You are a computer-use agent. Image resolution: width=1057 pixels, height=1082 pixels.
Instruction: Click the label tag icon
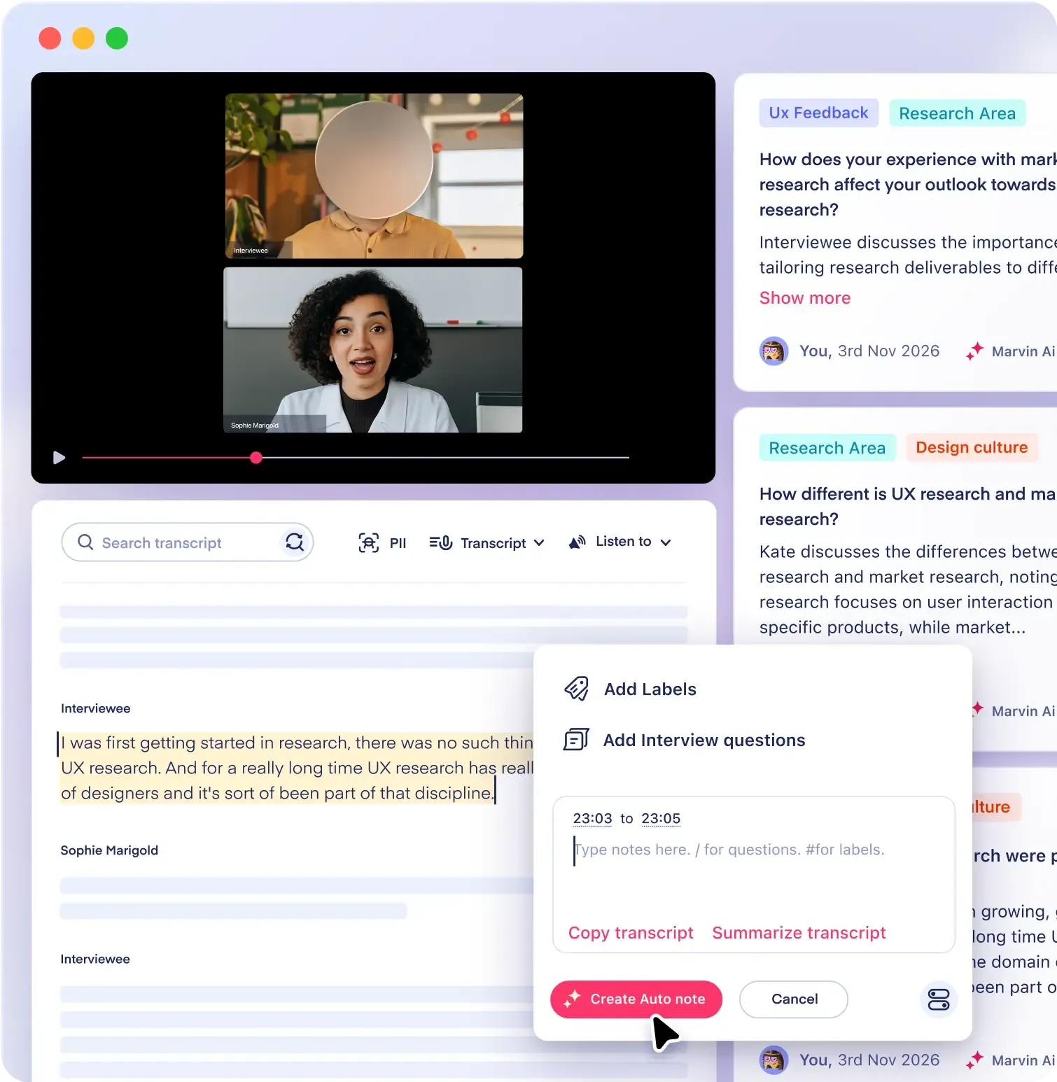[577, 689]
